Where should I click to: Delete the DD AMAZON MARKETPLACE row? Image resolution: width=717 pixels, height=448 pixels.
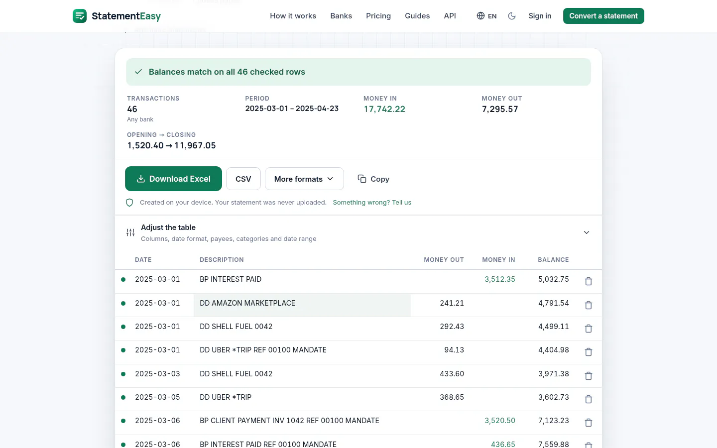589,305
